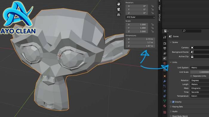The width and height of the screenshot is (209, 117).
Task: Open the Material properties sphere tab
Action: pos(165,106)
